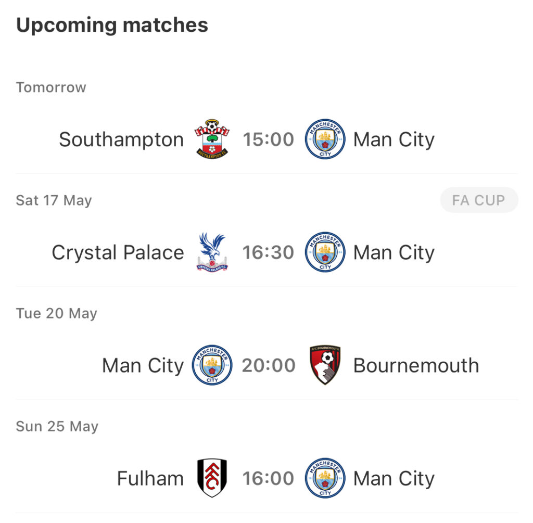Click Man City crest in FA Cup match

pos(325,252)
